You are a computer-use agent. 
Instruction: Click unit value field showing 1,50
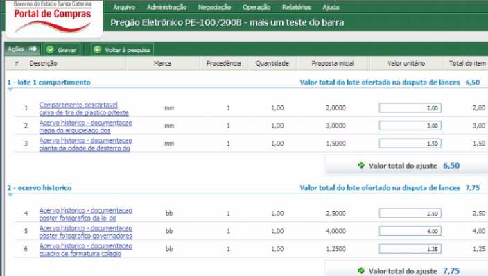[410, 144]
